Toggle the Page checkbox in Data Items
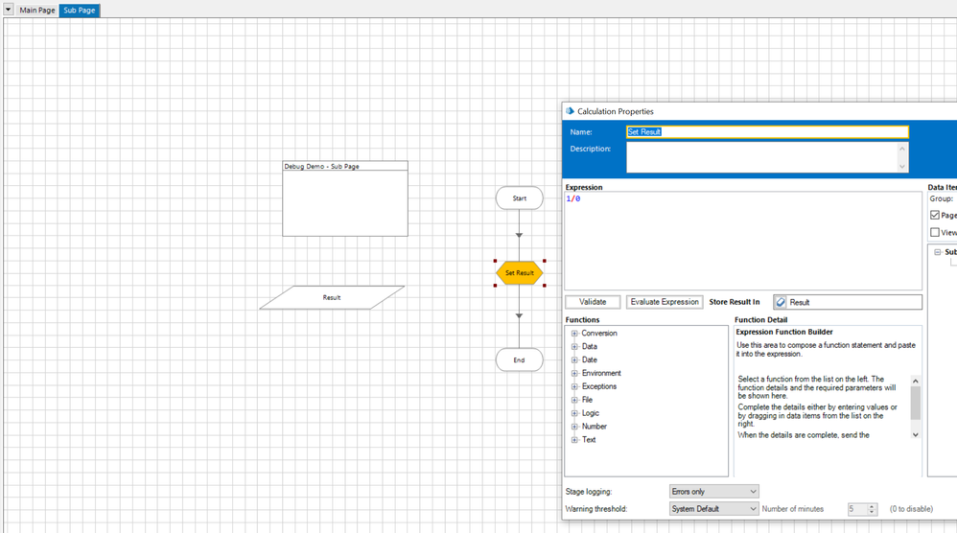 935,215
